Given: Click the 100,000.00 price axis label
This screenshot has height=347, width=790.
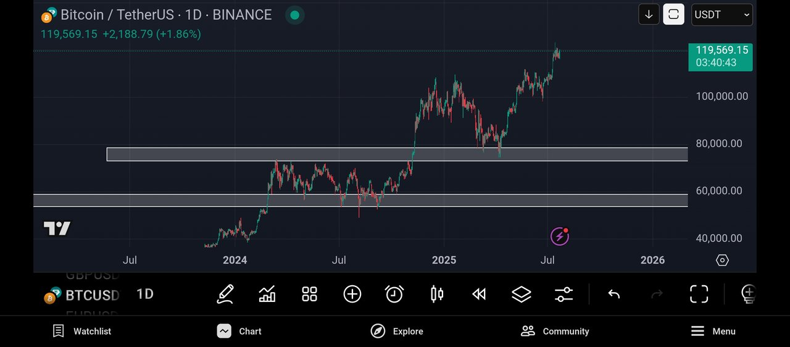Looking at the screenshot, I should (721, 96).
